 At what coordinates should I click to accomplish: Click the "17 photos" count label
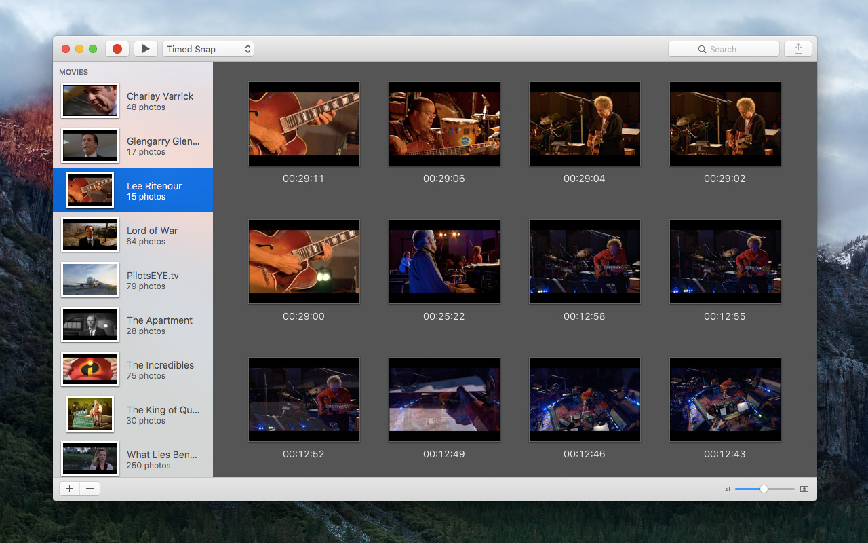(146, 152)
